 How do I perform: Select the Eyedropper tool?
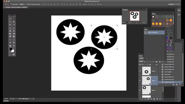click(x=14, y=25)
